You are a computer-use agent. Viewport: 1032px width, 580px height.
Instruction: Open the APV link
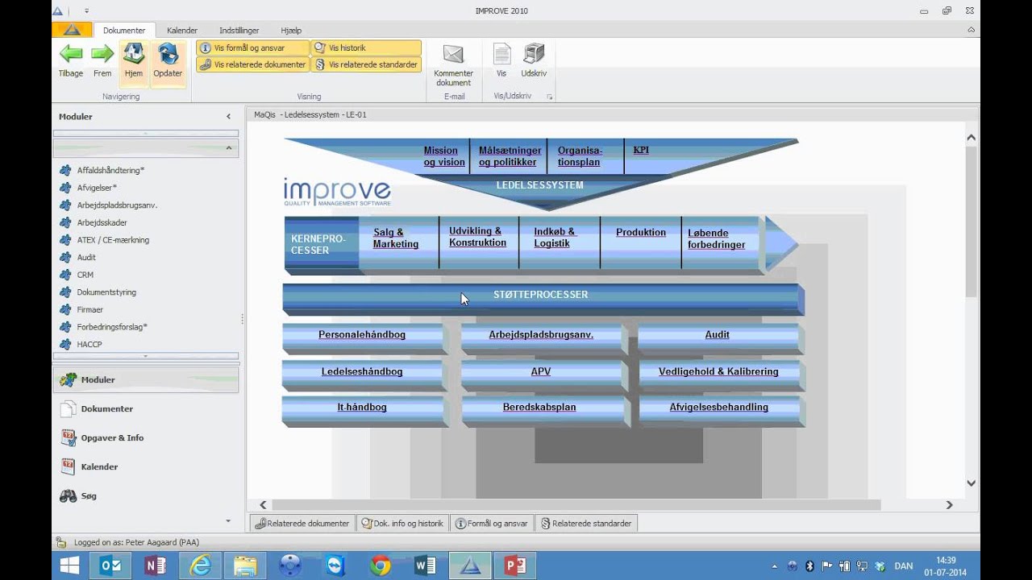pos(541,371)
